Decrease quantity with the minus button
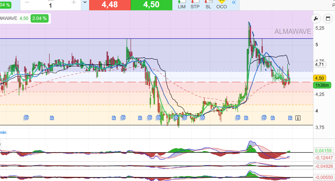 pos(27,3)
